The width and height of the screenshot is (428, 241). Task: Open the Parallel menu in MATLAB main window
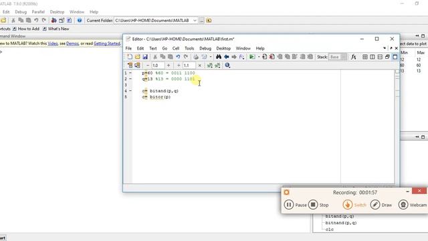pyautogui.click(x=38, y=12)
